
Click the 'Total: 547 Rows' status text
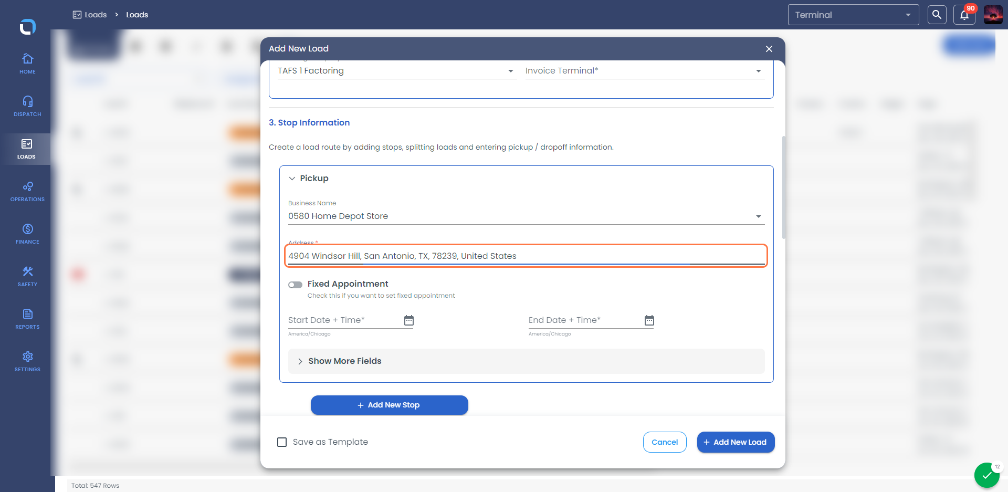click(x=95, y=486)
